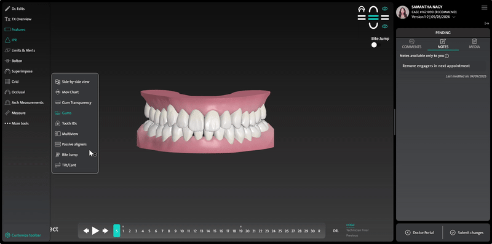The height and width of the screenshot is (244, 492).
Task: Activate the Superimpose tool
Action: click(18, 71)
